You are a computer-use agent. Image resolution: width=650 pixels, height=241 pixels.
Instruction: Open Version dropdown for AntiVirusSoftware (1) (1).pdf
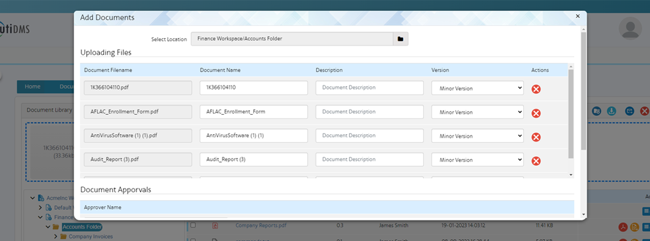478,136
